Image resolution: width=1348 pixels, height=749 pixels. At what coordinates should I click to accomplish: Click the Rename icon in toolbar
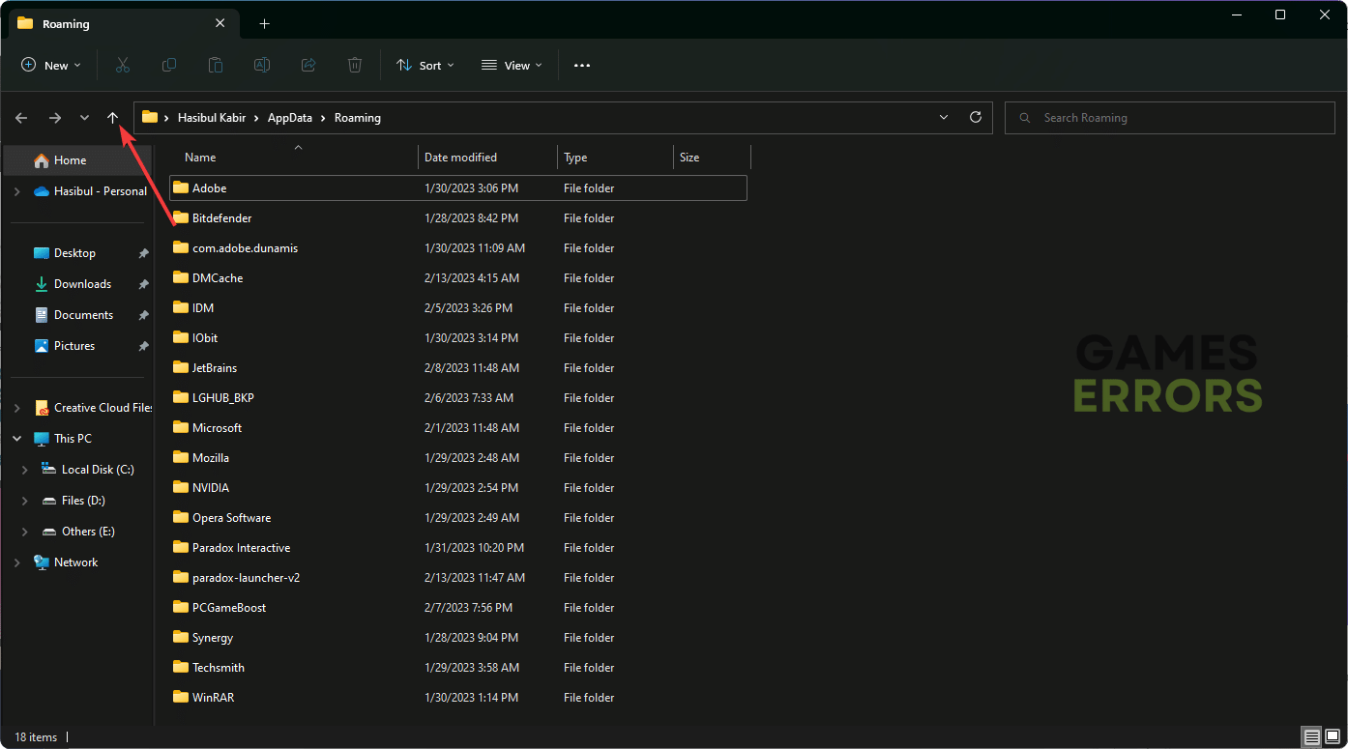[262, 66]
